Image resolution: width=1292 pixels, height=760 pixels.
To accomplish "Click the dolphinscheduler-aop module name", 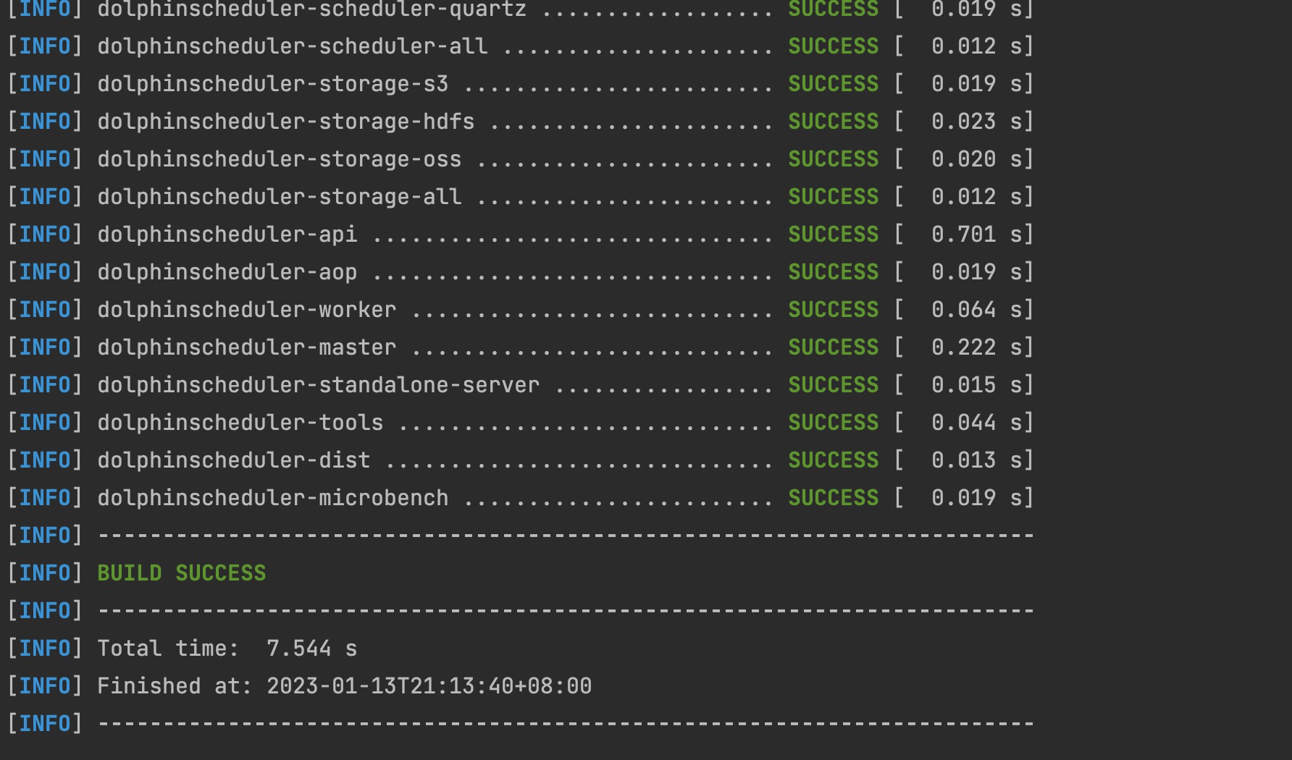I will point(227,272).
